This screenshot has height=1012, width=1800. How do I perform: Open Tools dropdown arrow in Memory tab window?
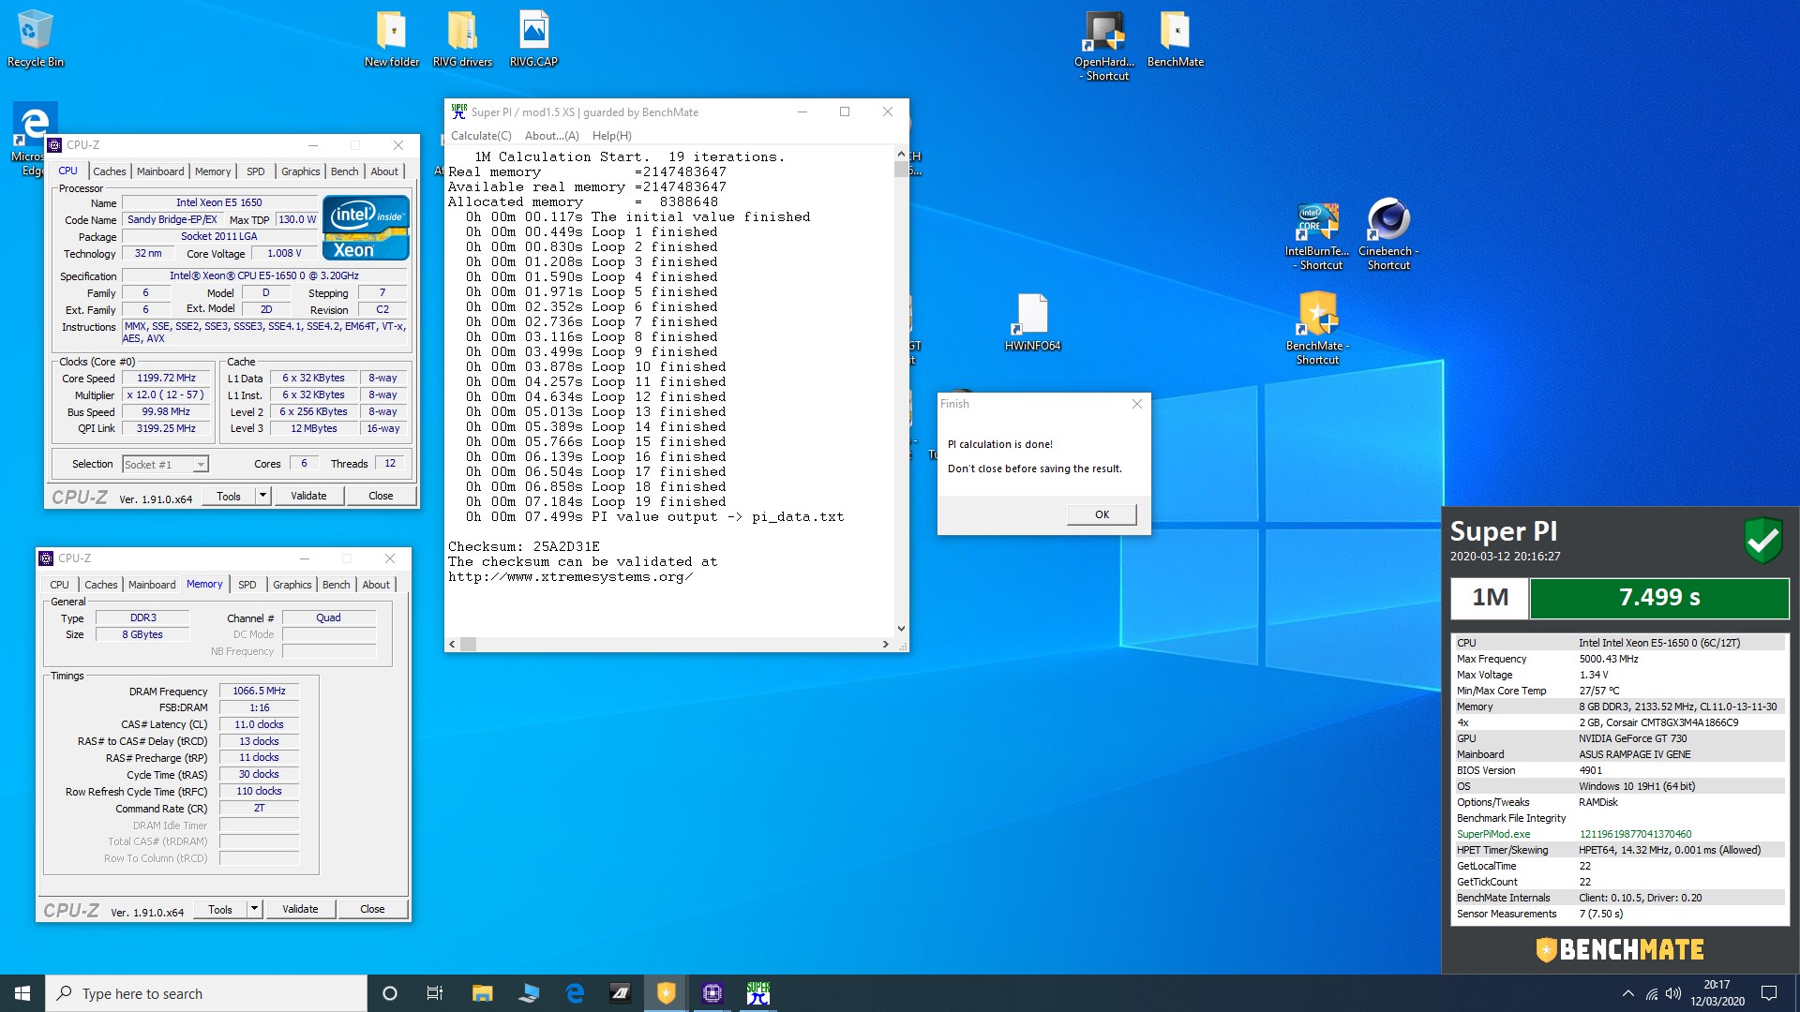[x=254, y=909]
